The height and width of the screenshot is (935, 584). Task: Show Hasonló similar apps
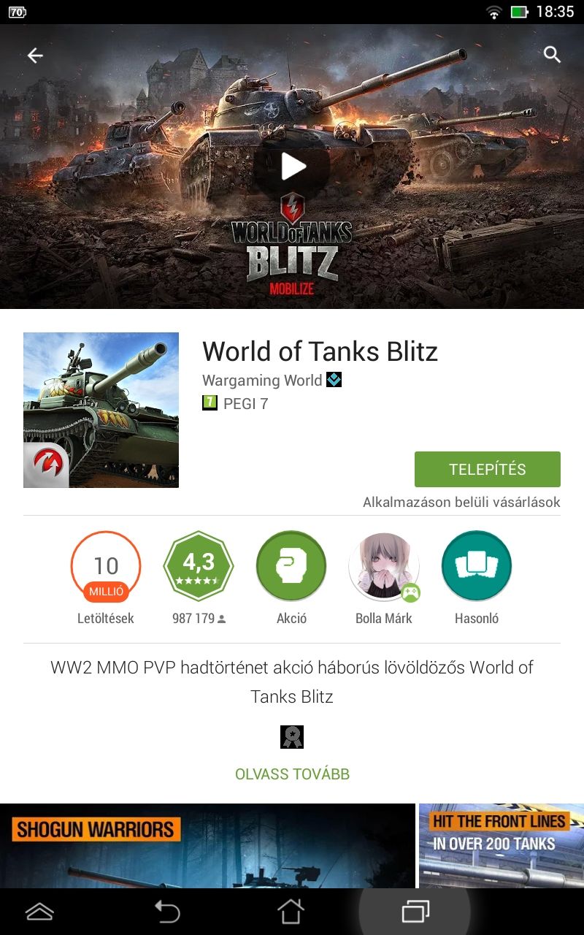477,578
